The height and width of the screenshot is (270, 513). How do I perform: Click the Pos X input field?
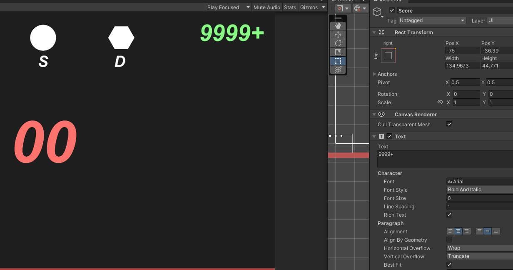[462, 50]
